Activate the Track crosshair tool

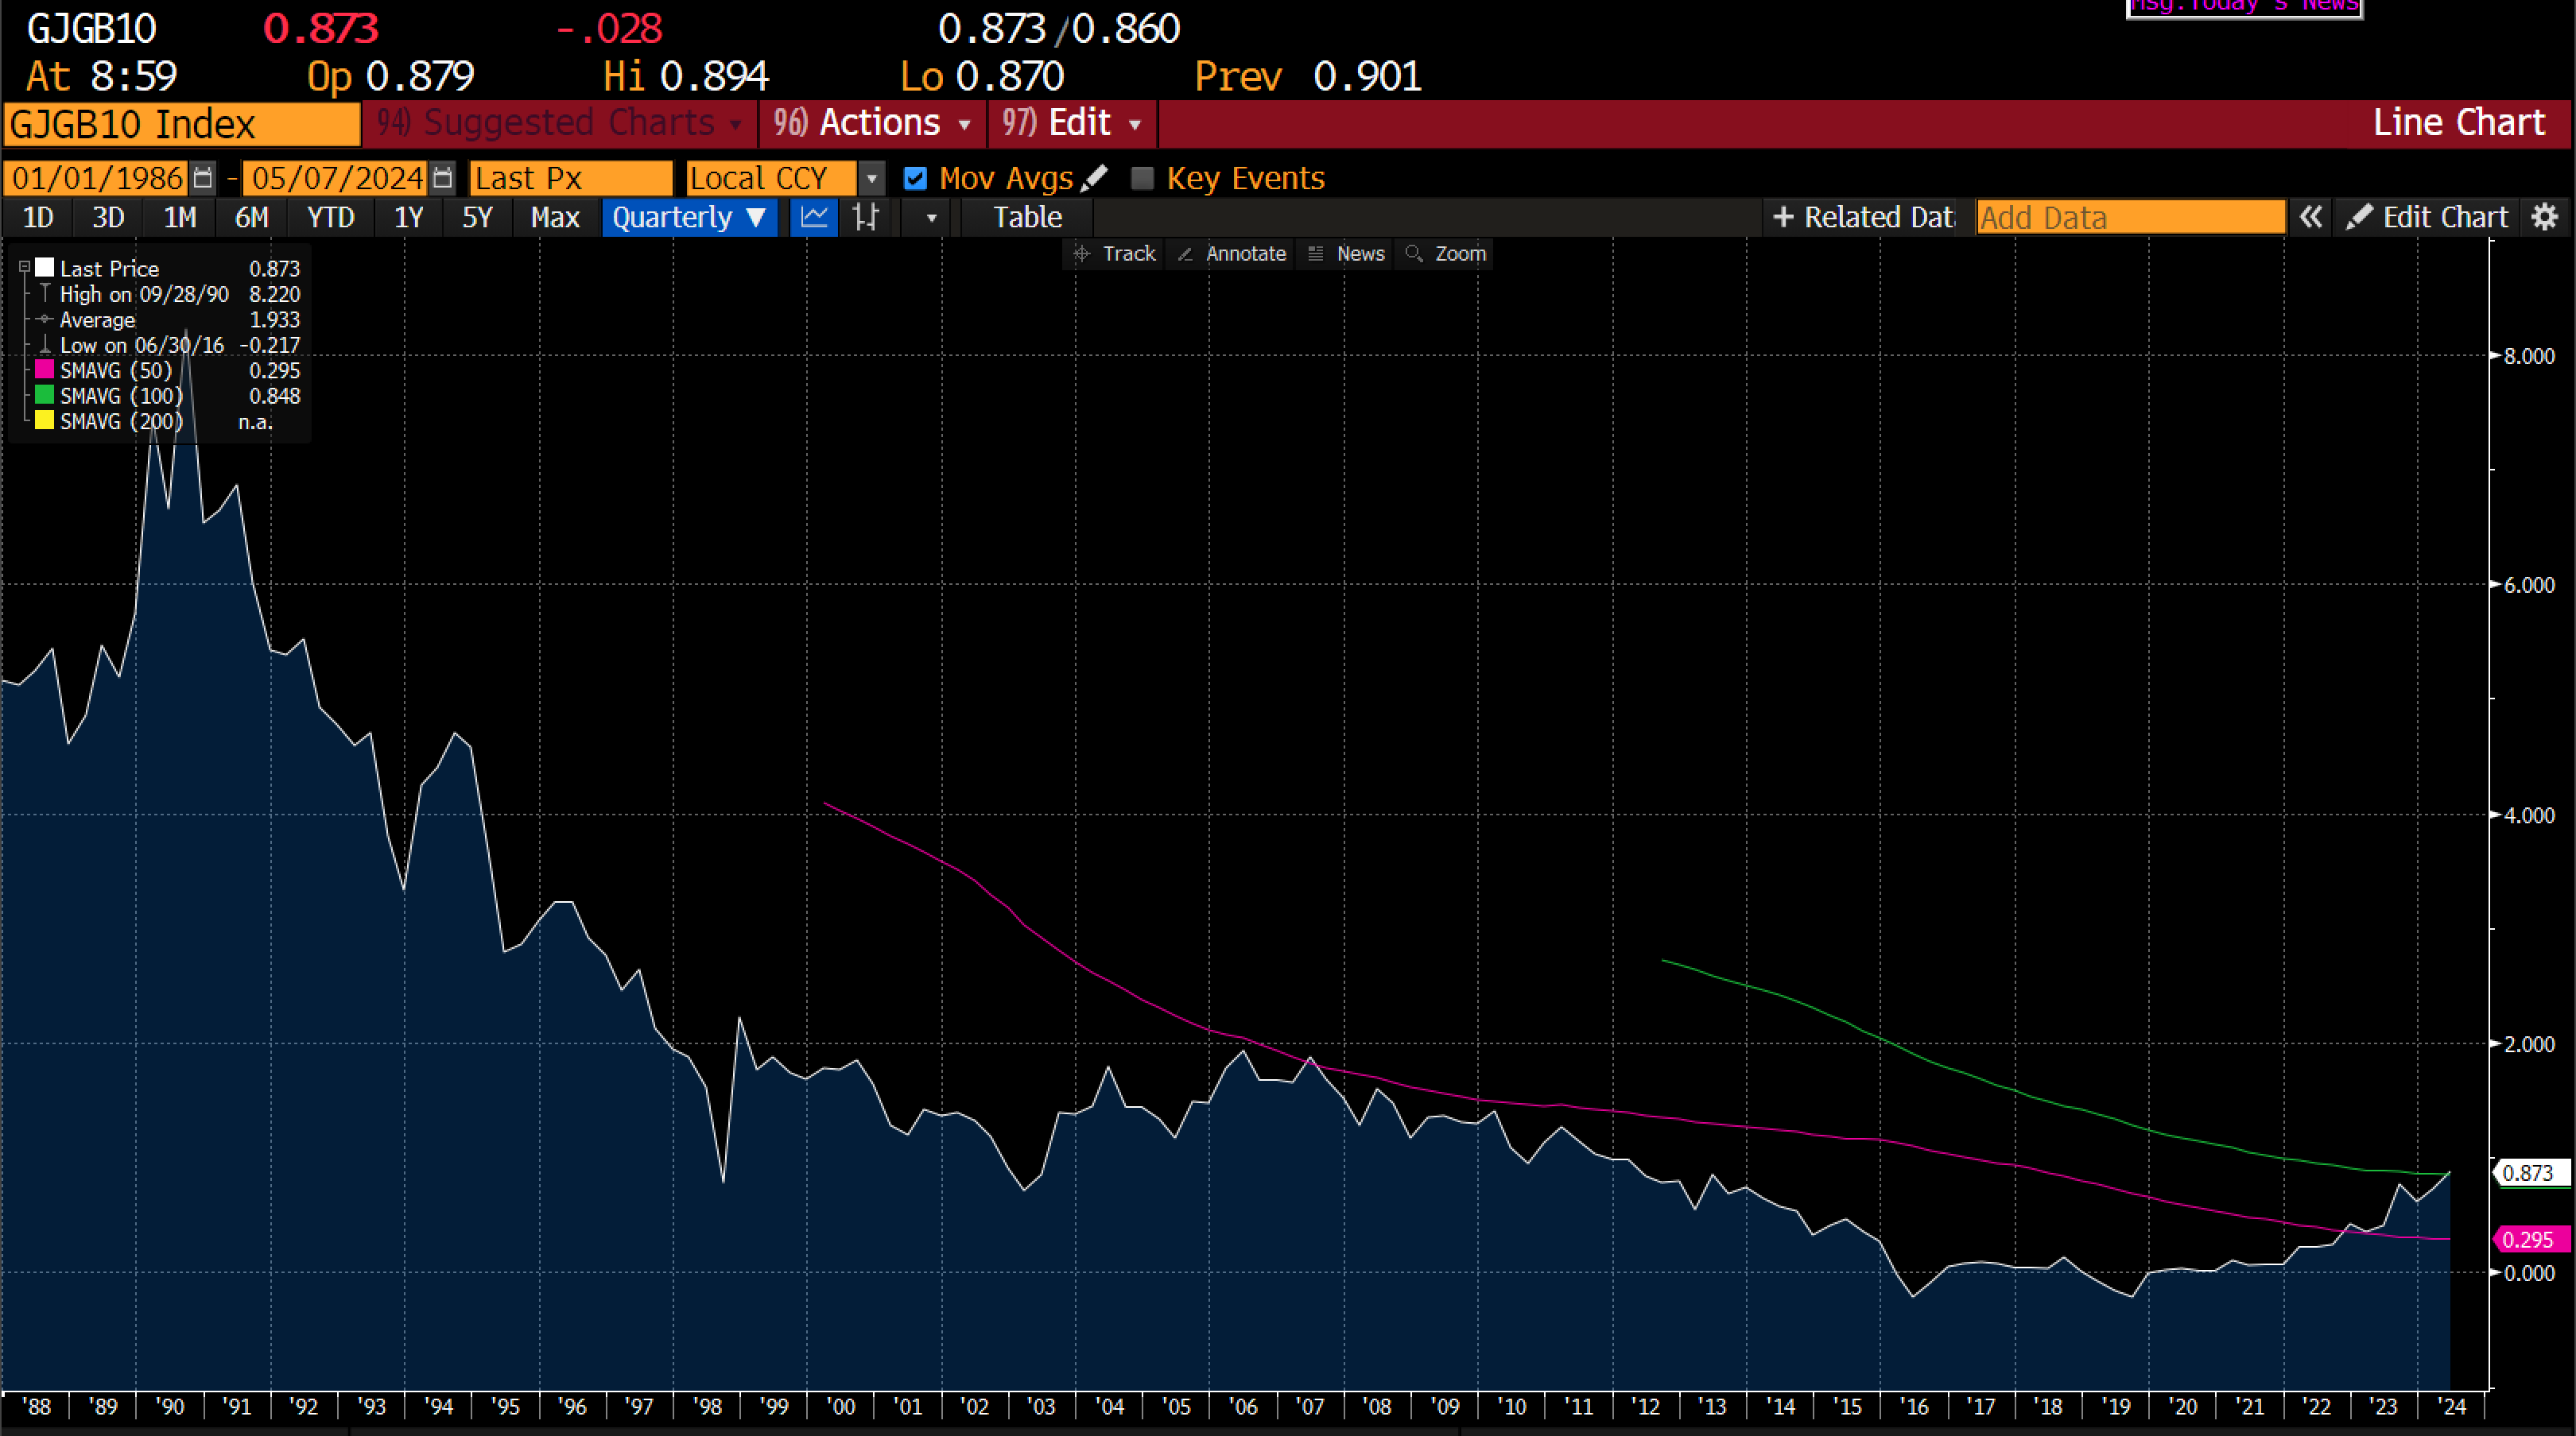pos(1115,254)
